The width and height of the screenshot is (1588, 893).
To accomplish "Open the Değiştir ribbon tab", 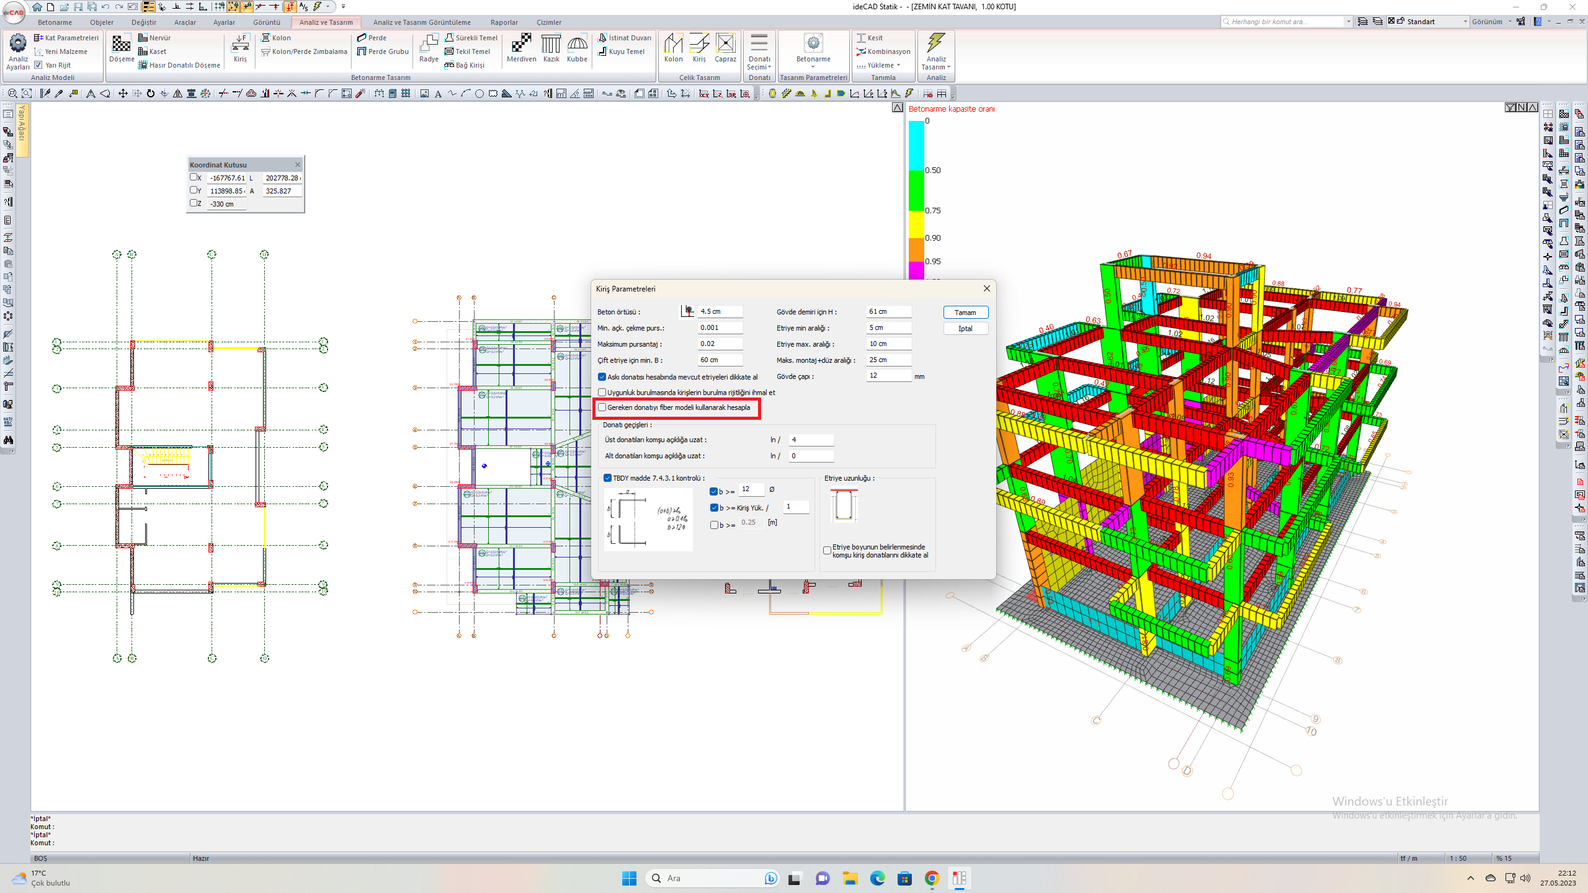I will click(x=144, y=22).
